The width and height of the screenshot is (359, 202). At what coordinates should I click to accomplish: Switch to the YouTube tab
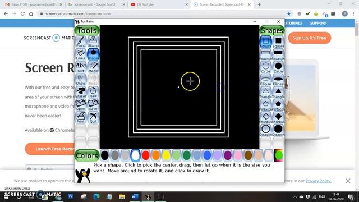(x=159, y=4)
